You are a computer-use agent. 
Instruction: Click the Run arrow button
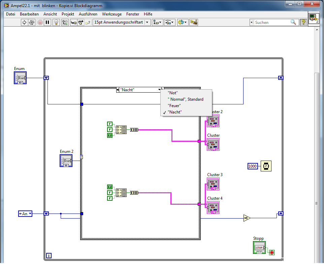click(x=24, y=22)
